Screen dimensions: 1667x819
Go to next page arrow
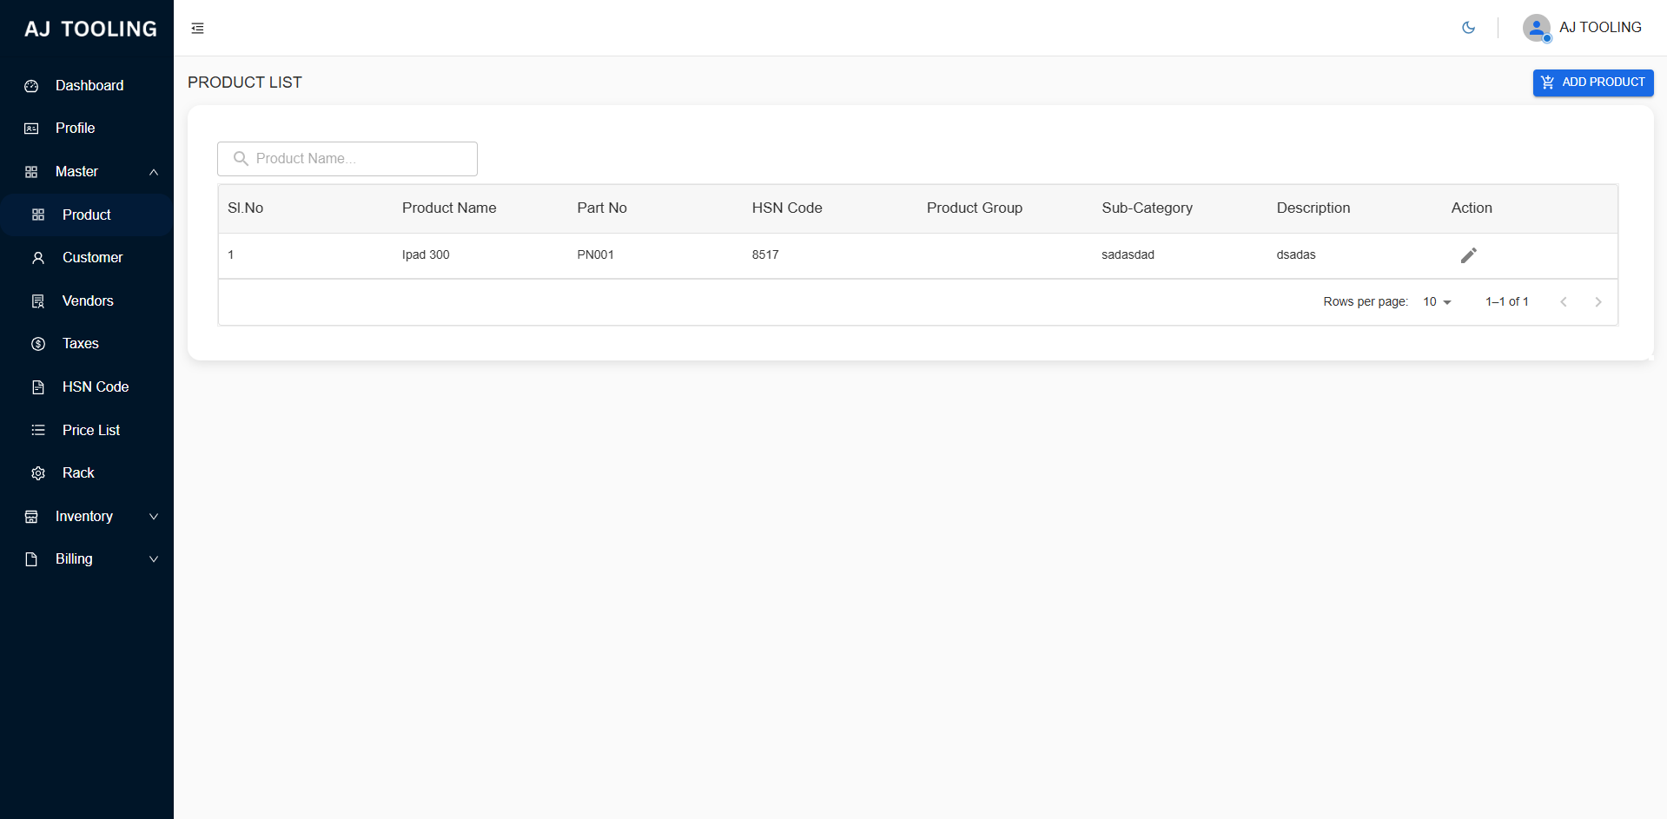(x=1598, y=301)
